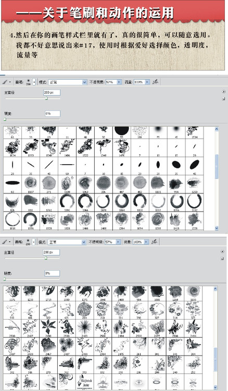Viewport: 228px width, 391px height.
Task: Expand the 流量 100% arrow in the lower bar
Action: click(146, 242)
